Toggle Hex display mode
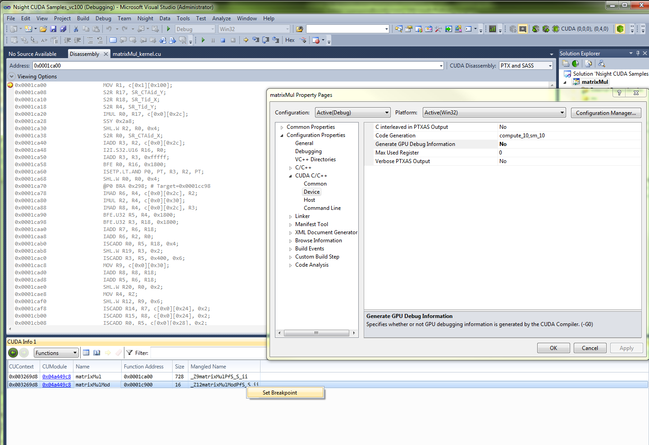 [x=290, y=40]
